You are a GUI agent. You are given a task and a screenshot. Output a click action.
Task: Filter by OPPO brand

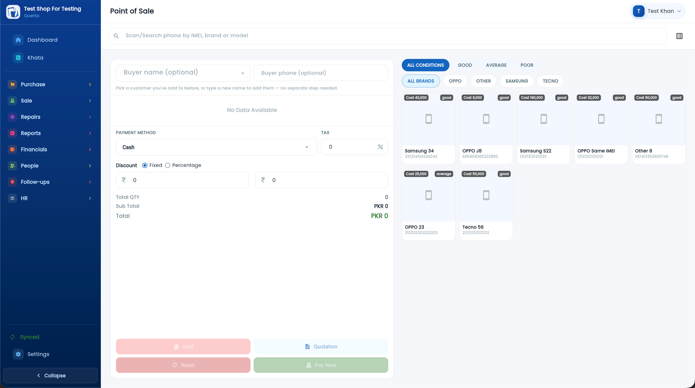pyautogui.click(x=455, y=81)
